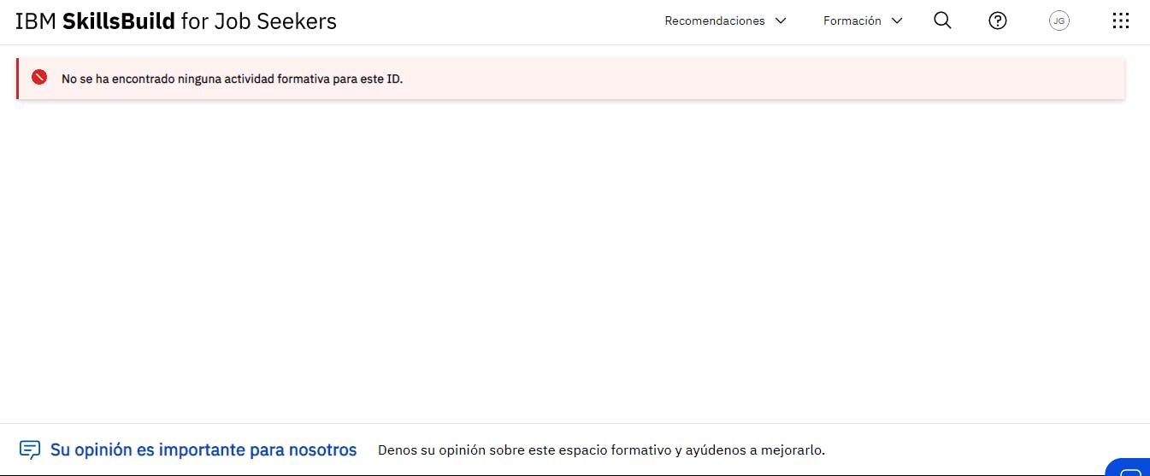Expand the chevron next to Recomendaciones
1150x476 pixels.
click(780, 21)
